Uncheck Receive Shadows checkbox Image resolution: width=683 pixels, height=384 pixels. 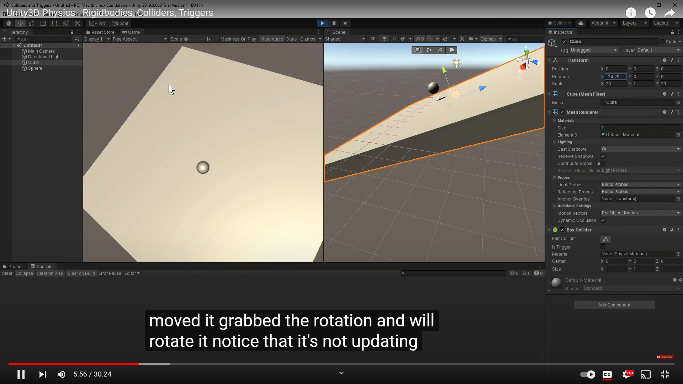click(603, 156)
